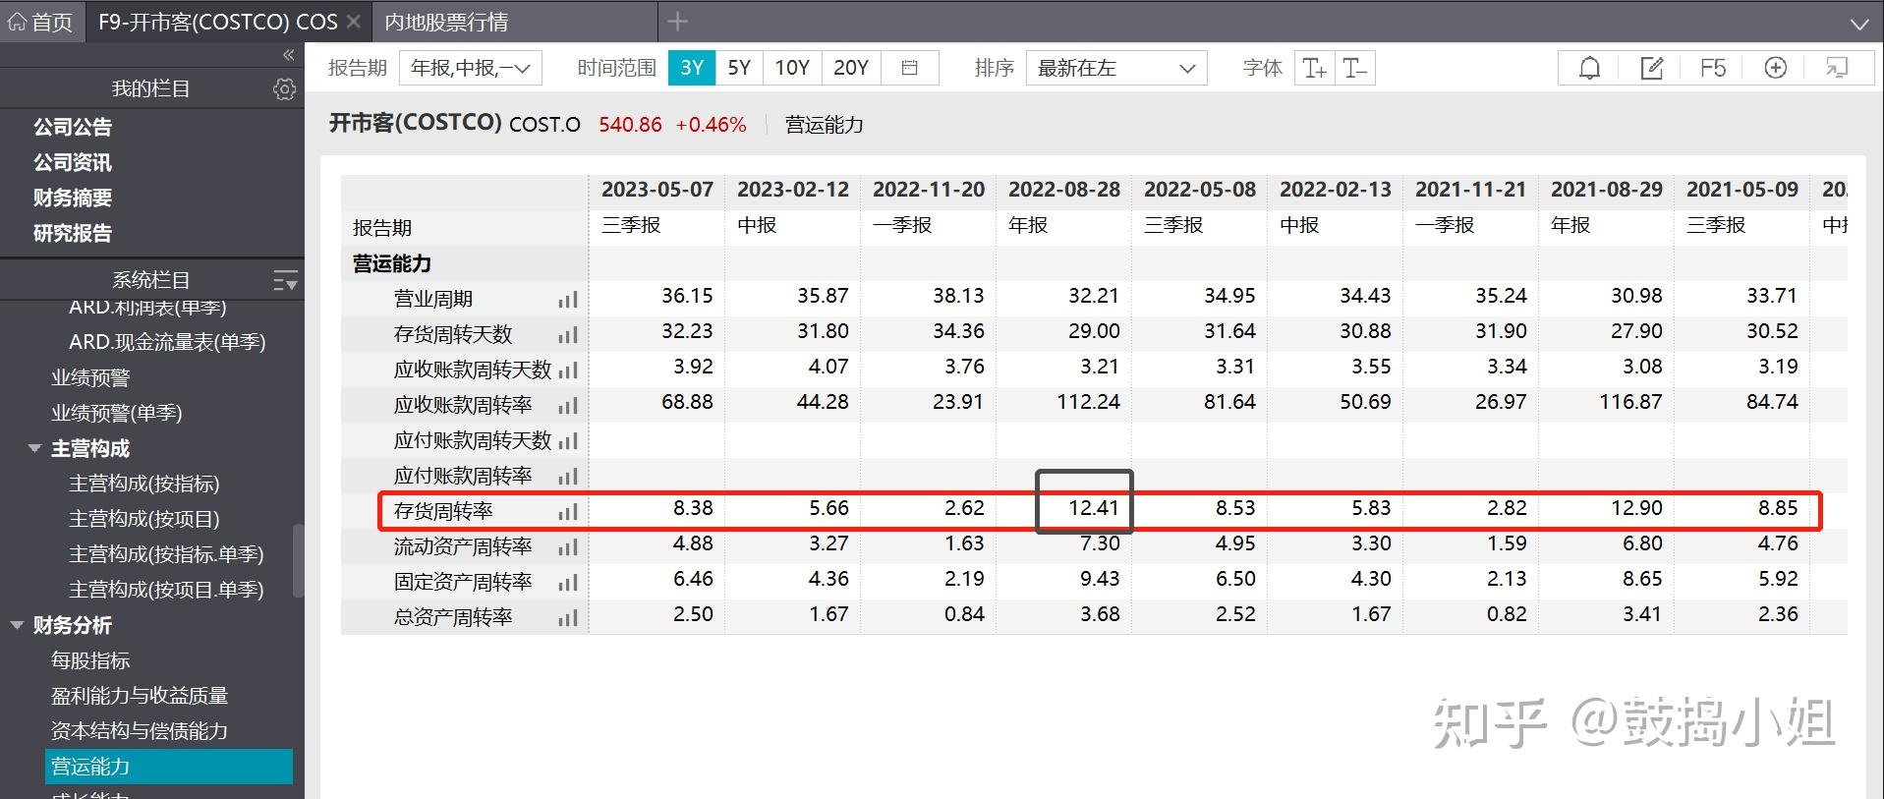This screenshot has width=1884, height=799.
Task: Show chart for 应收账款周转天数 row
Action: point(568,371)
